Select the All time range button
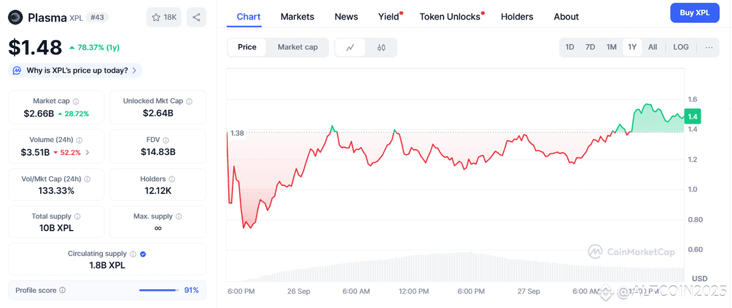 (653, 48)
